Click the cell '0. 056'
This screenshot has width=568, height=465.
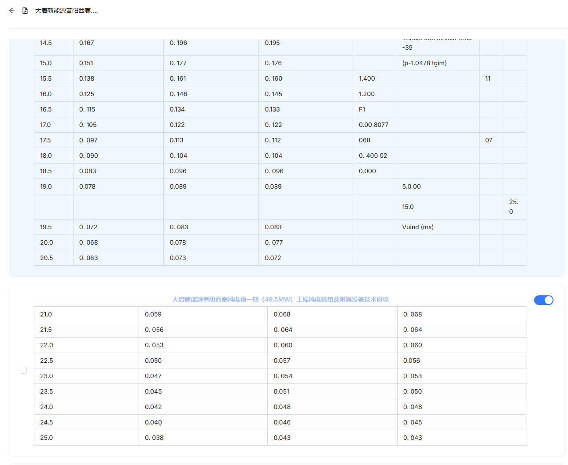pos(203,330)
